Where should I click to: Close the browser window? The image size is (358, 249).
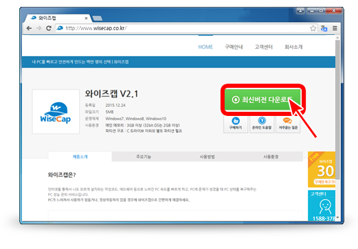pos(334,10)
